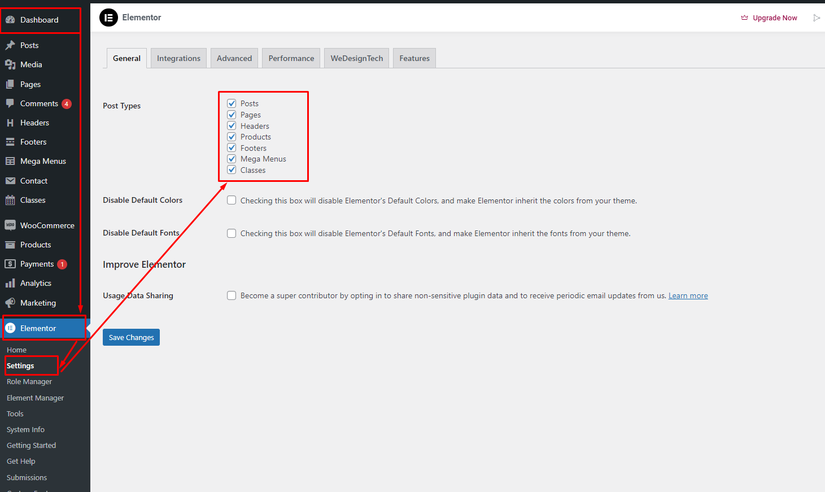Screen dimensions: 825x492
Task: Click the Disable Default Fonts description text
Action: [x=435, y=233]
